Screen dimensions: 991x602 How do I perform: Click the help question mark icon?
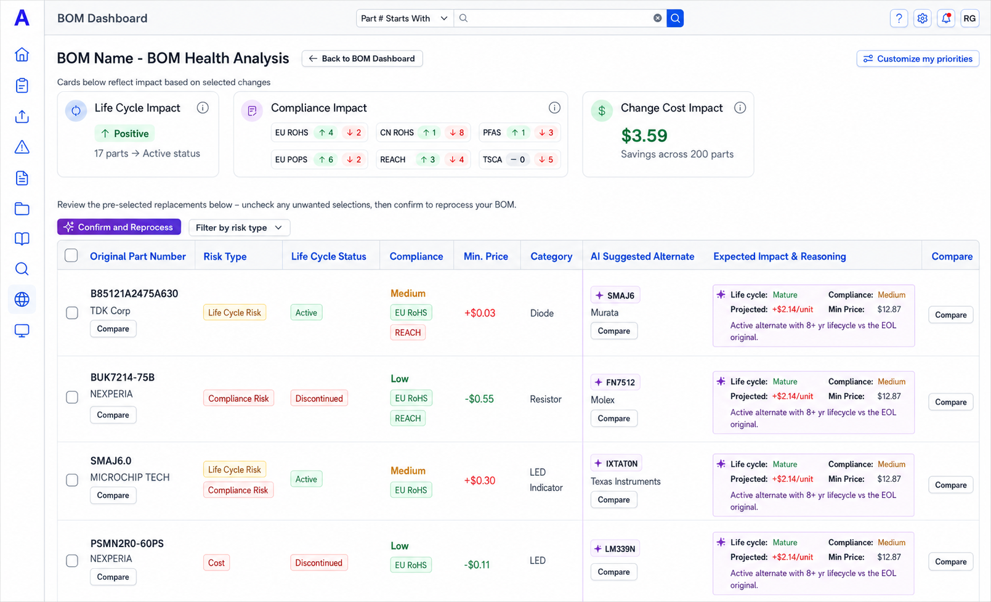coord(899,18)
